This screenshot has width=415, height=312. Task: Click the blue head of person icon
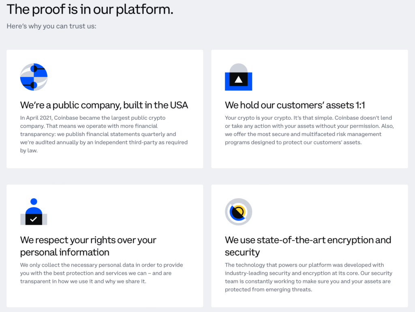point(34,202)
